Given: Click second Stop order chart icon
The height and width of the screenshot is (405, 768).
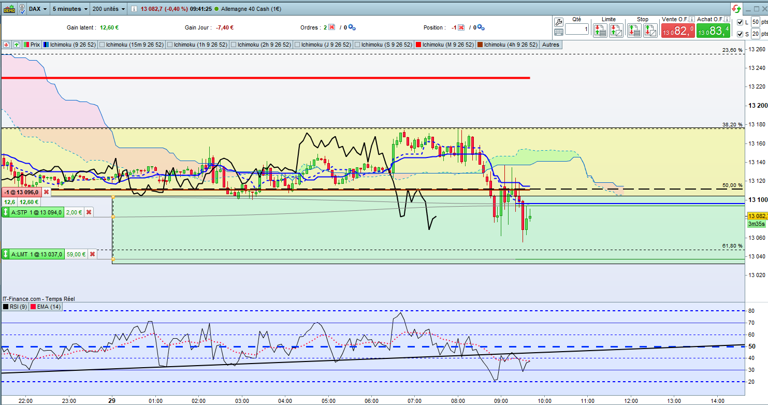Looking at the screenshot, I should point(650,30).
